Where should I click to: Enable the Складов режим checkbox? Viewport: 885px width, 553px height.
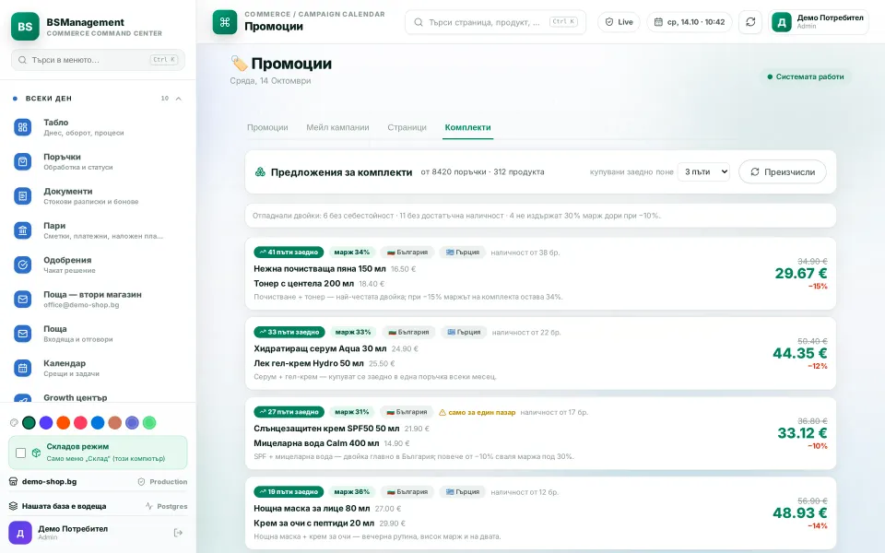[21, 453]
